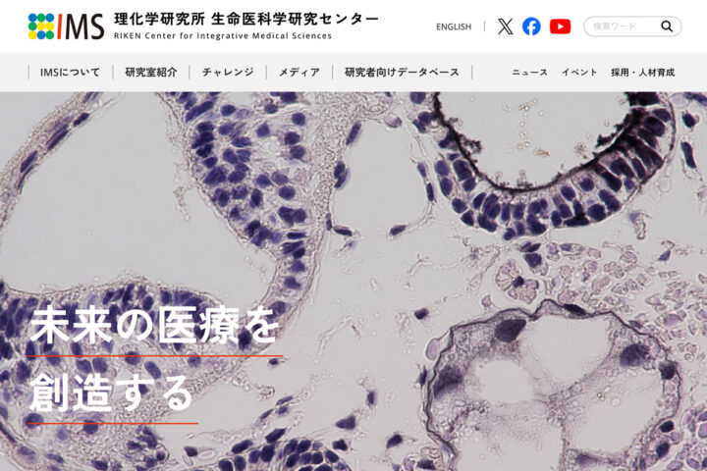Viewport: 707px width, 471px height.
Task: Switch site language to ENGLISH
Action: click(454, 27)
